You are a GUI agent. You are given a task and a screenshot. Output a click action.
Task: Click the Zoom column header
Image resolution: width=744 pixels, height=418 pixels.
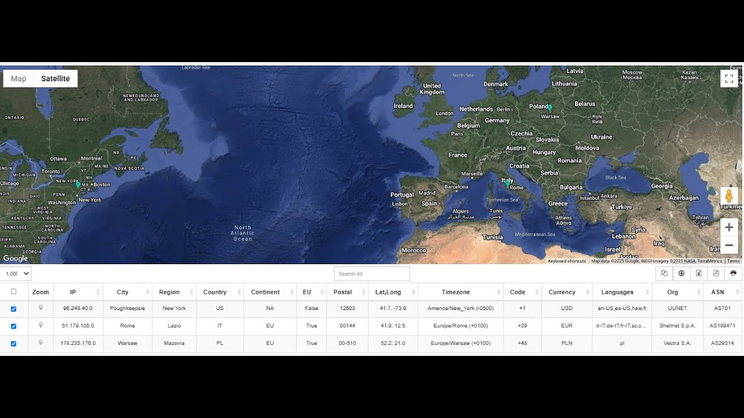coord(41,292)
